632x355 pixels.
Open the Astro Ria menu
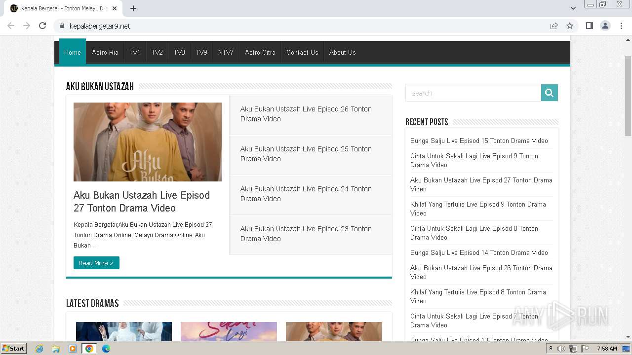105,52
